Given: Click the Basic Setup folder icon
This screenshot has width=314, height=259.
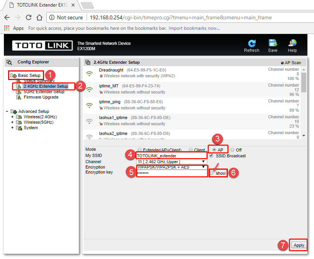Looking at the screenshot, I should (x=14, y=76).
